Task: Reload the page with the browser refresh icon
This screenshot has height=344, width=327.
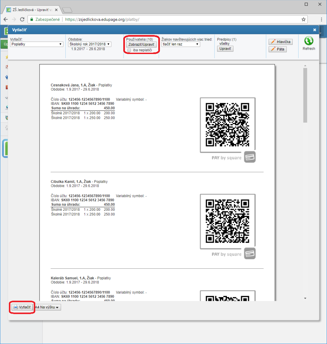Action: click(x=22, y=19)
